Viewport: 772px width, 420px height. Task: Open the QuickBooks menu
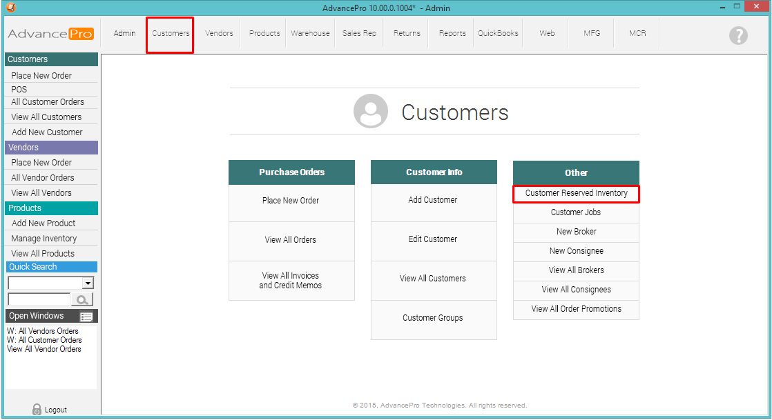click(x=498, y=33)
